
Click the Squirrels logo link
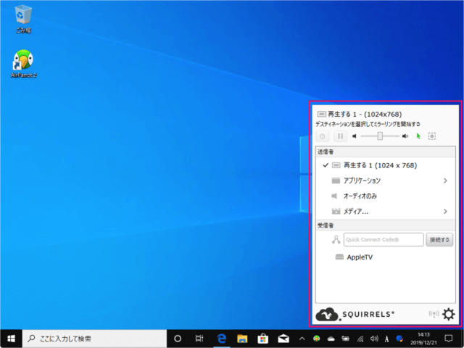point(355,314)
